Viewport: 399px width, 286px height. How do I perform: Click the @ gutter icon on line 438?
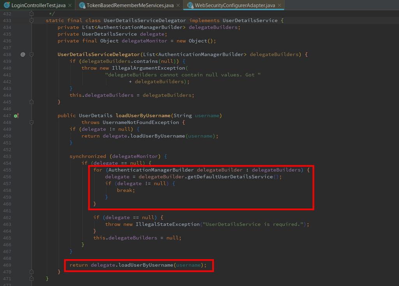(x=23, y=54)
